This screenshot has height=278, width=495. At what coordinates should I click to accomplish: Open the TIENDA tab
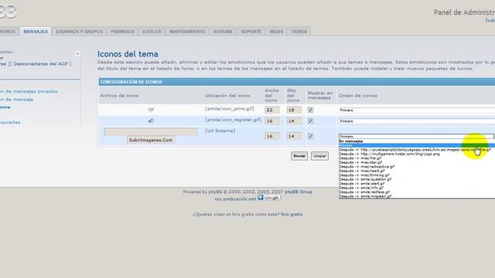tap(299, 32)
